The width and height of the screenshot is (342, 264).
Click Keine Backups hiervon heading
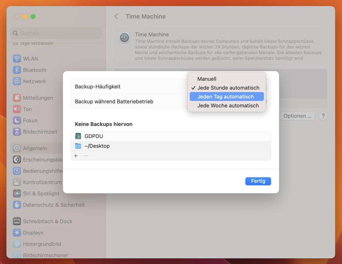104,124
